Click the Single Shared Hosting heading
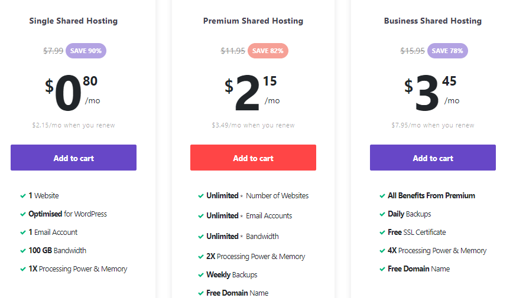This screenshot has height=298, width=513. tap(73, 21)
